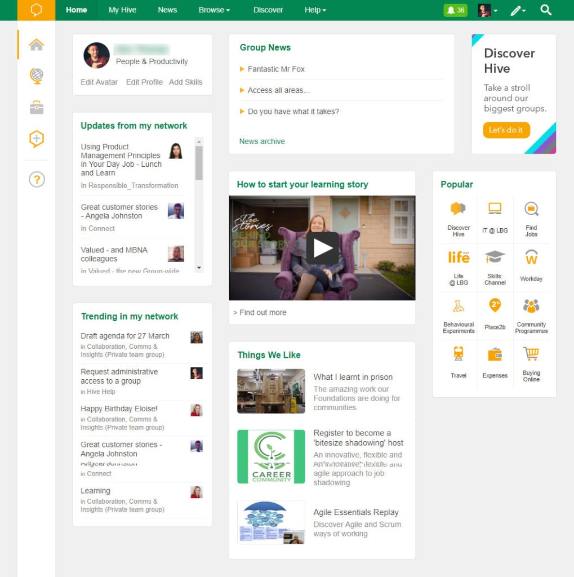574x577 pixels.
Task: Play the learning story video
Action: [322, 248]
